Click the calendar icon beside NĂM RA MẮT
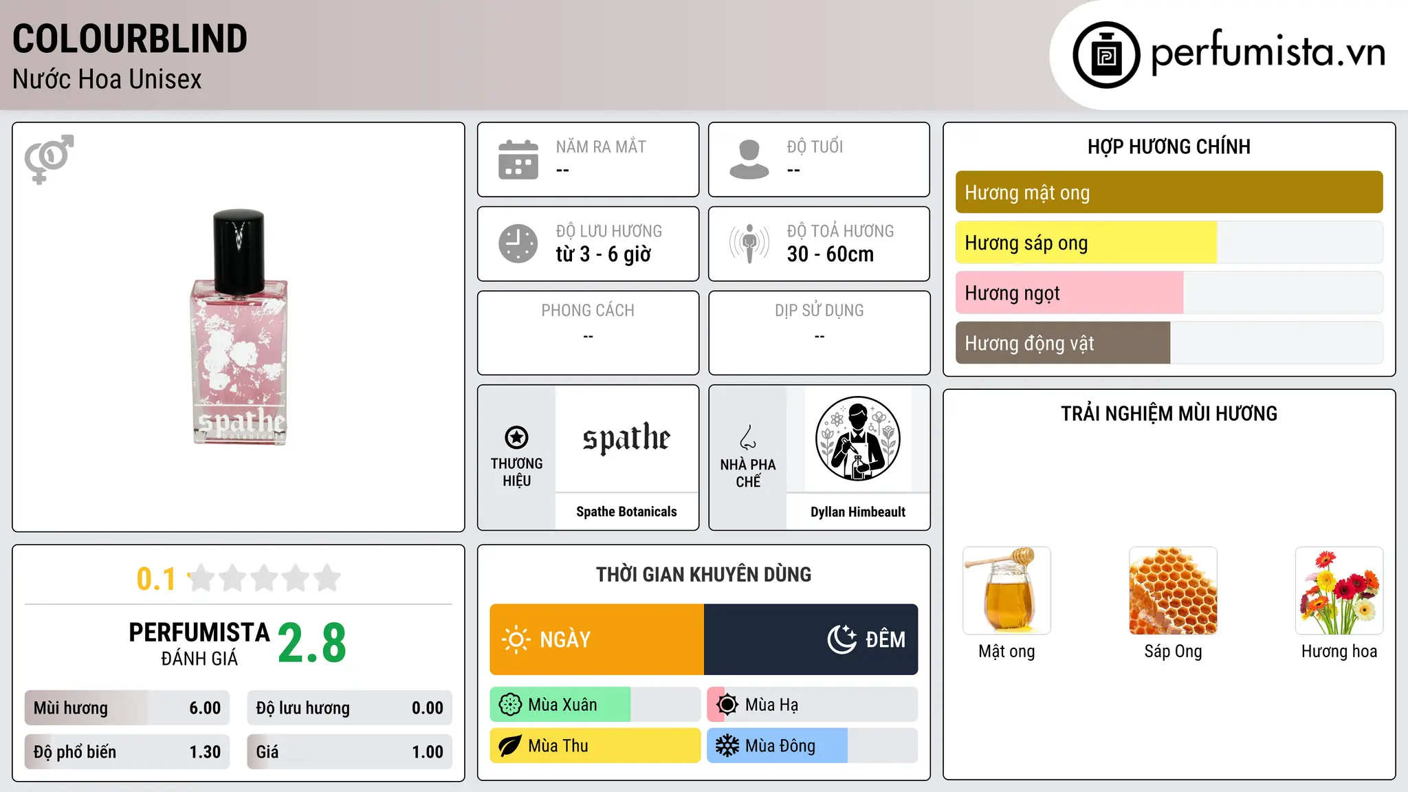This screenshot has height=792, width=1408. tap(518, 159)
